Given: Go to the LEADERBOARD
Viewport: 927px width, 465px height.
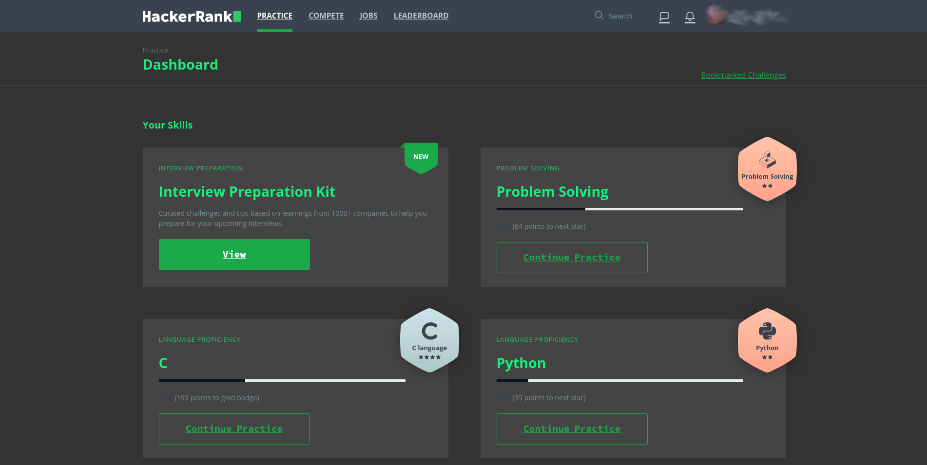Looking at the screenshot, I should pyautogui.click(x=421, y=16).
